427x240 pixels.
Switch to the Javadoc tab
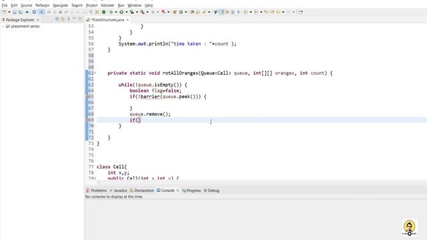pyautogui.click(x=119, y=191)
